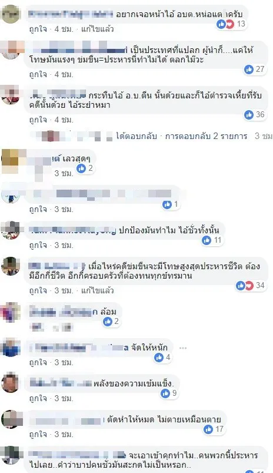
Task: Like the comment อยากเจอหน้าไอ้ อบต.
Action: 38,29
